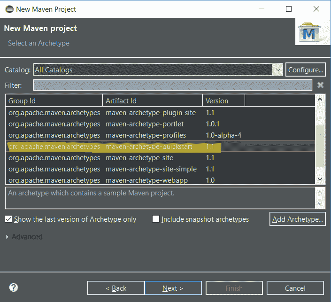This screenshot has width=331, height=302.
Task: Click the Next button
Action: pyautogui.click(x=173, y=288)
